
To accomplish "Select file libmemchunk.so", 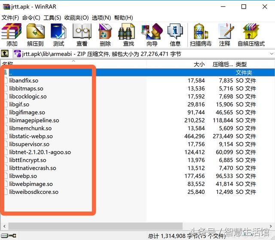I will pos(31,128).
